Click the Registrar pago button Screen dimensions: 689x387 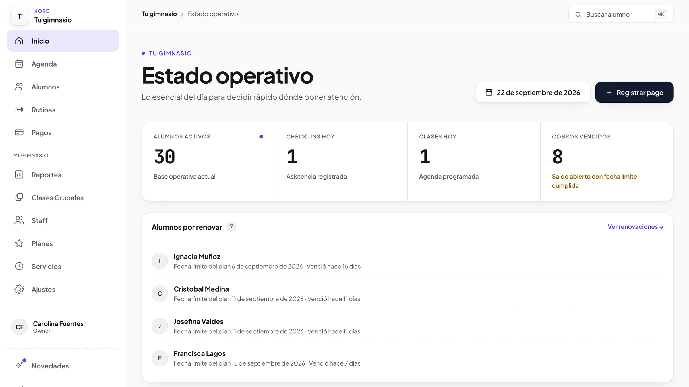pos(634,92)
